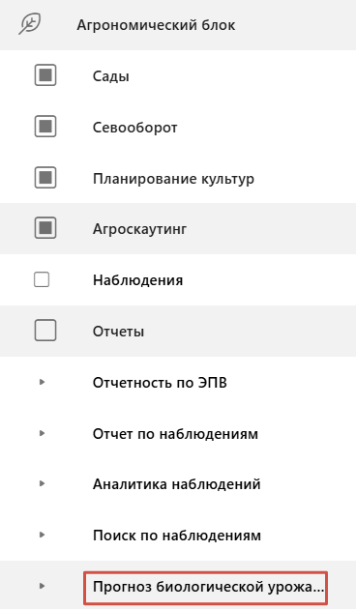Check the Отчеты checkbox
Screen dimensions: 356x609
(45, 331)
